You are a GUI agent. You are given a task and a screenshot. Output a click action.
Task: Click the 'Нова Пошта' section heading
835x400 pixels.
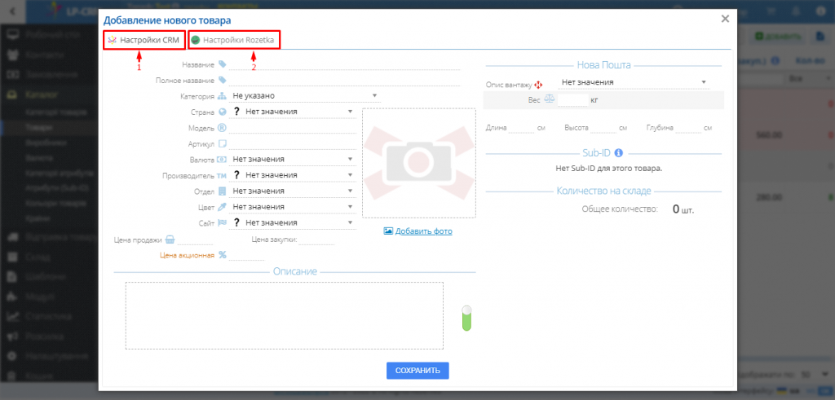pyautogui.click(x=604, y=65)
